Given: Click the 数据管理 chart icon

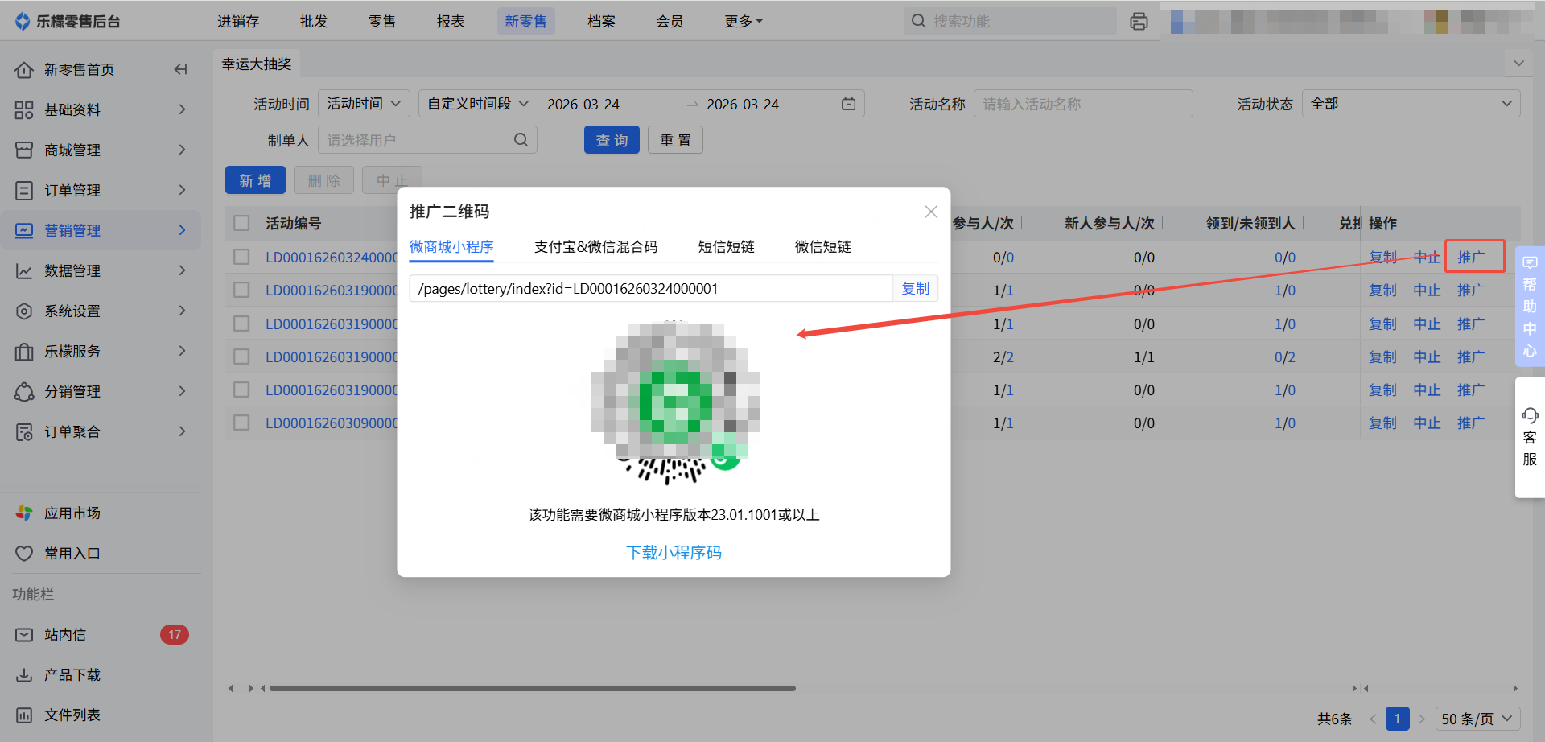Looking at the screenshot, I should coord(24,271).
